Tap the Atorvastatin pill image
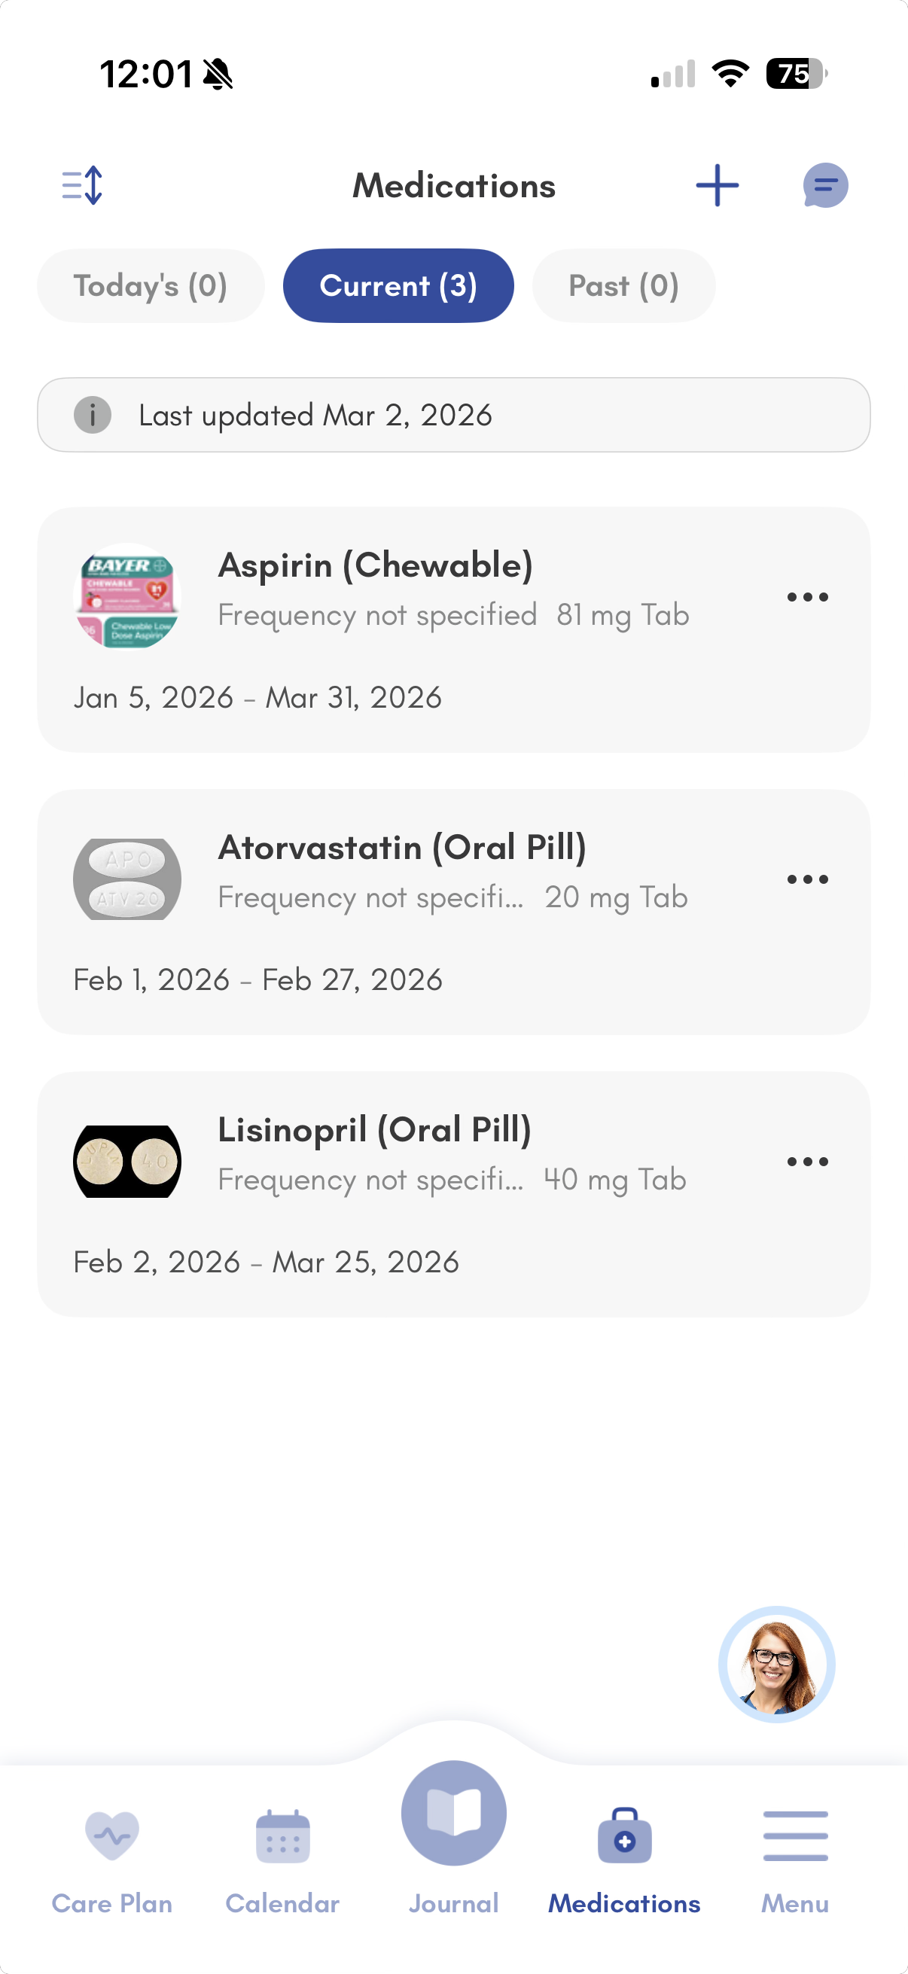The image size is (908, 1974). 127,879
